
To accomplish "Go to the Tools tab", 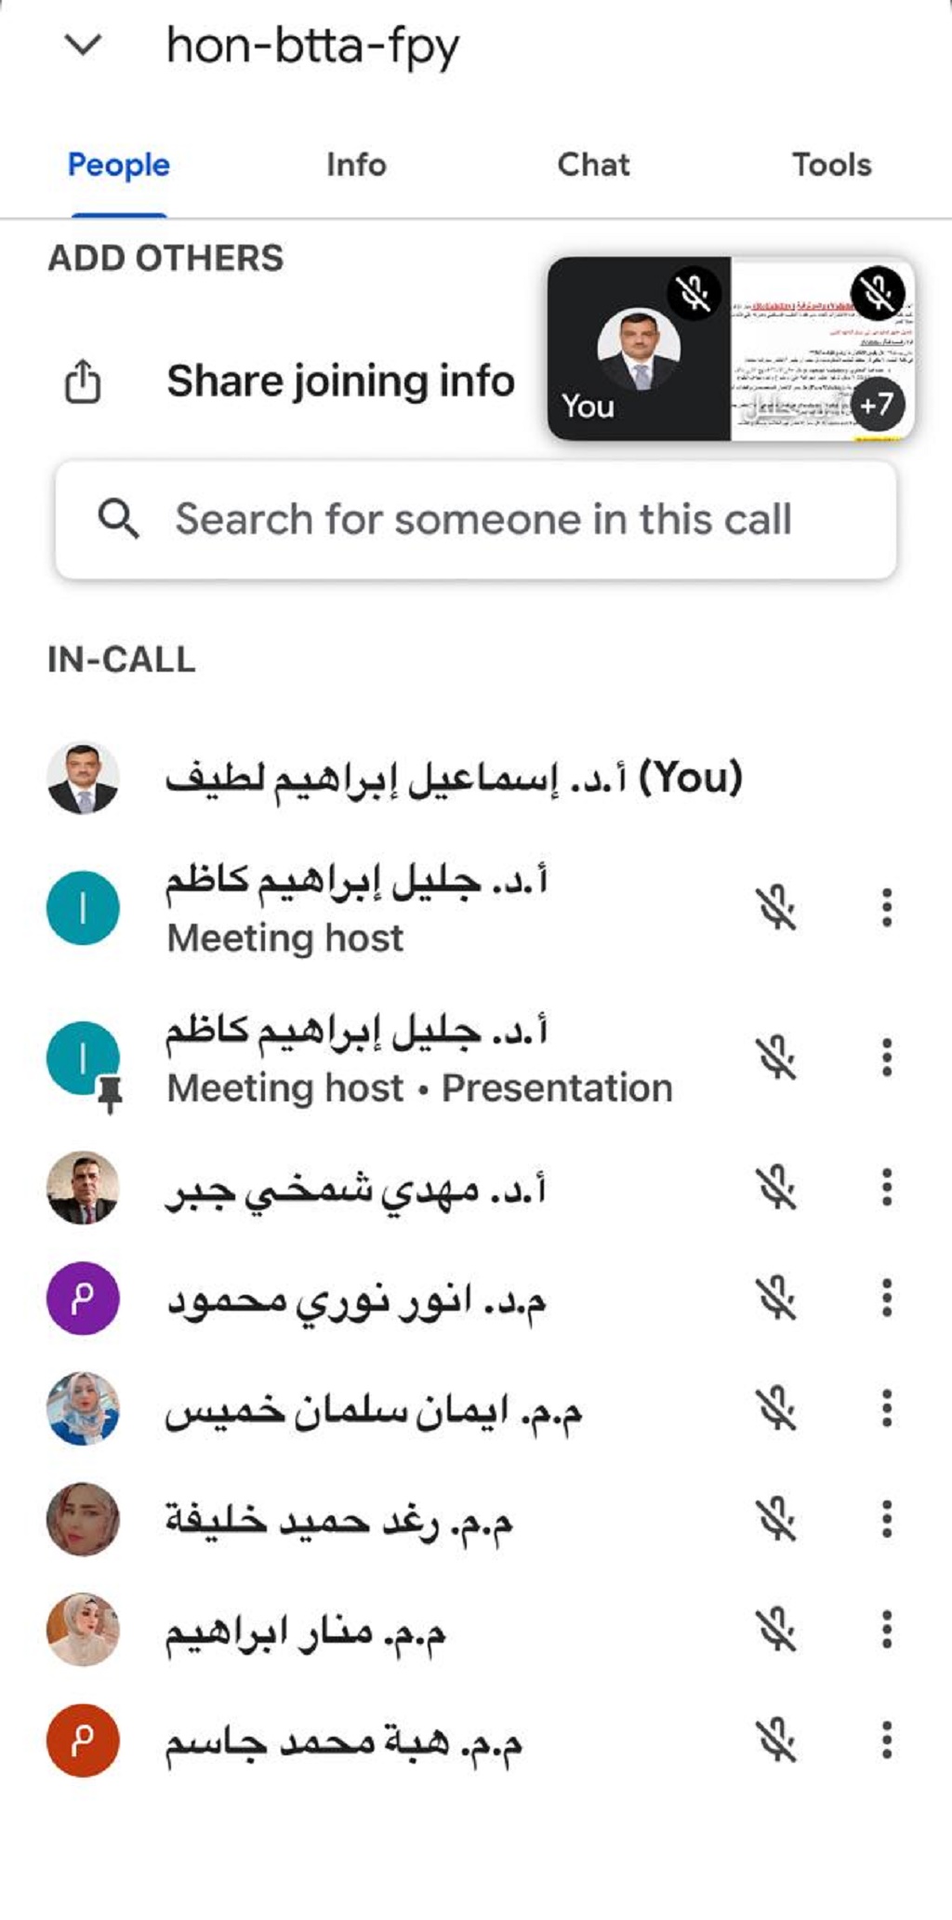I will click(x=831, y=165).
